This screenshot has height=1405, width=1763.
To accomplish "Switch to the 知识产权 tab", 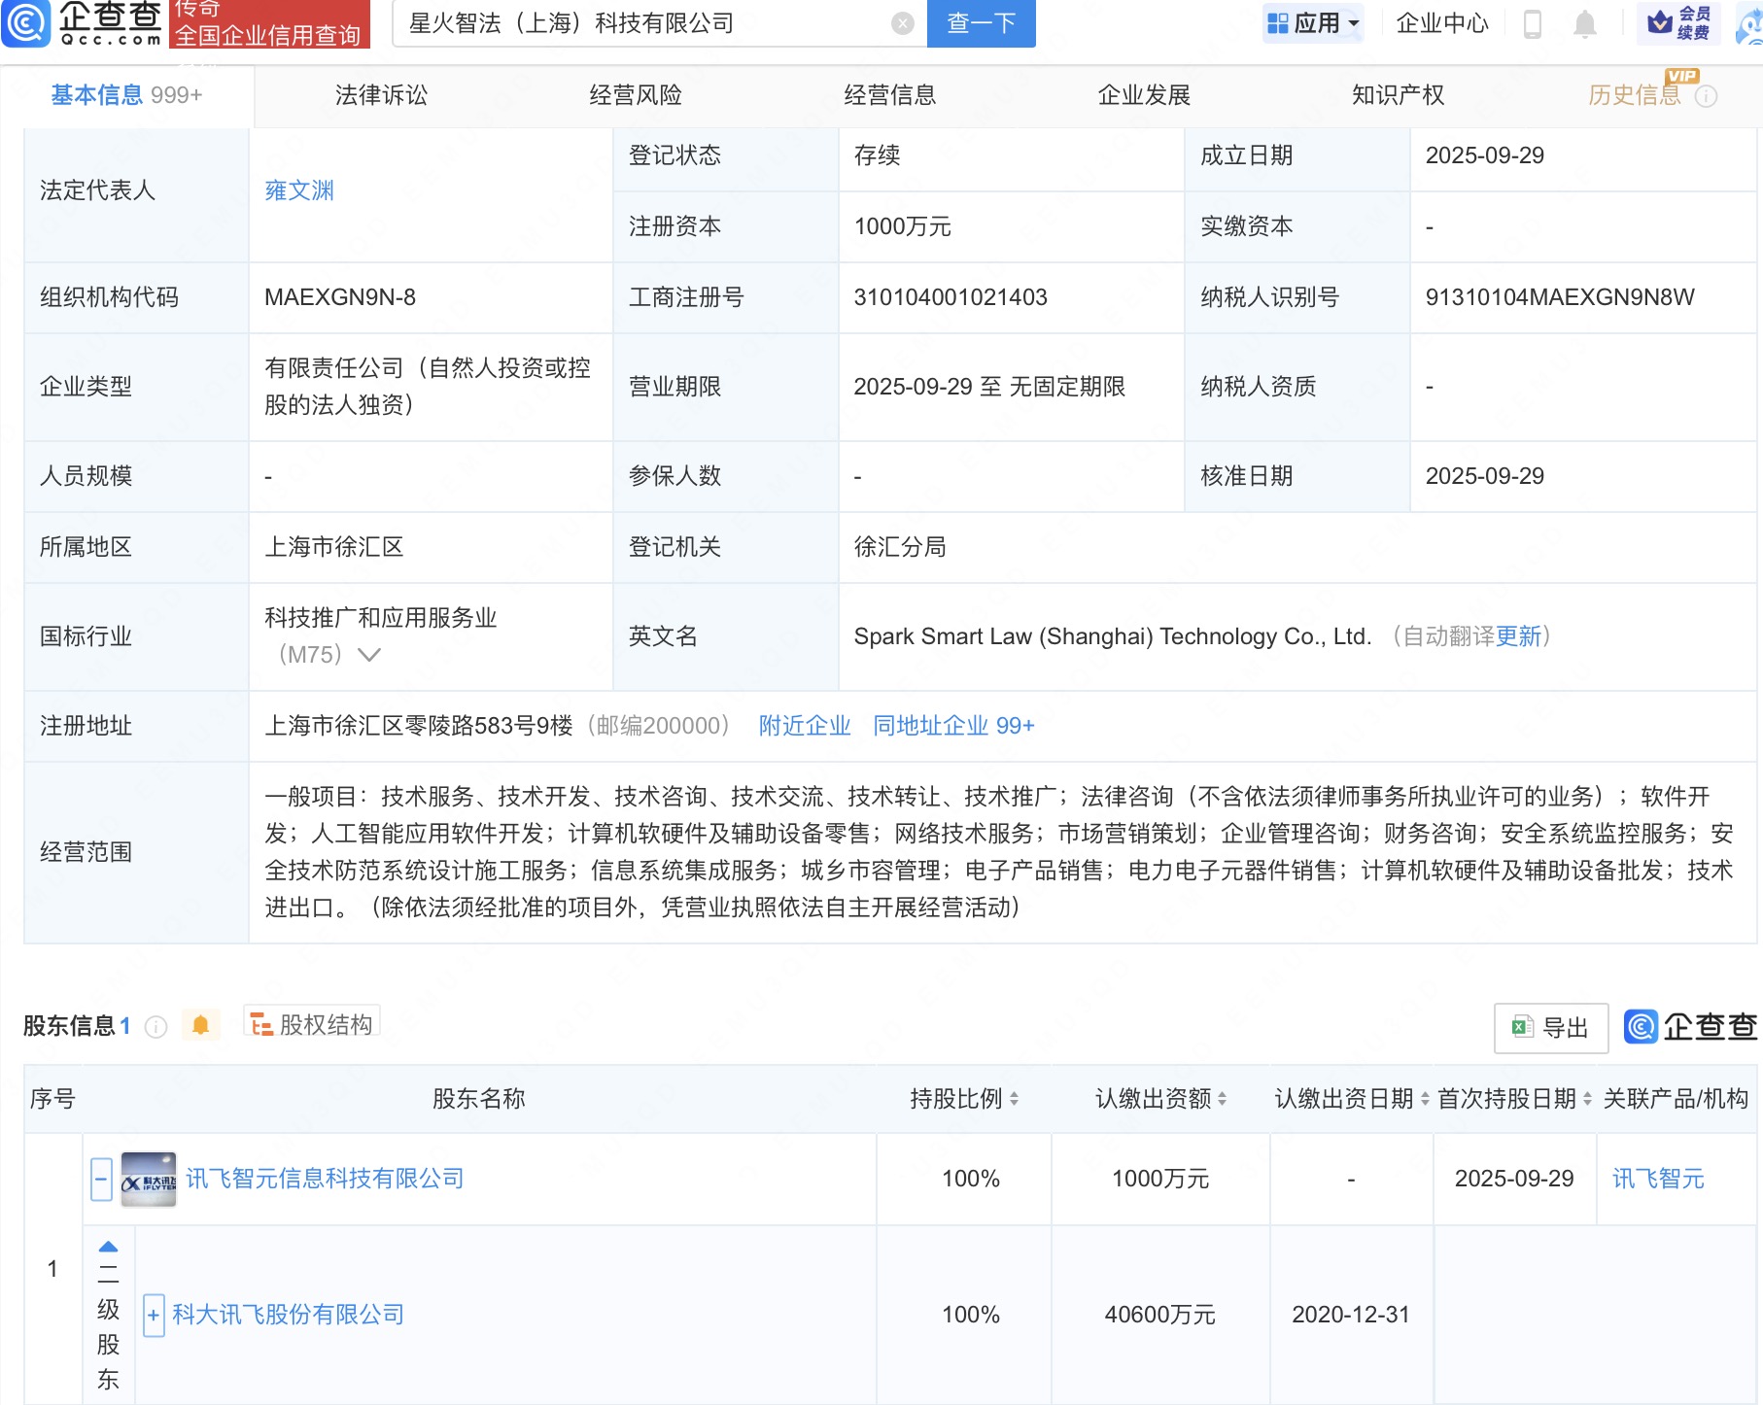I will (x=1398, y=95).
